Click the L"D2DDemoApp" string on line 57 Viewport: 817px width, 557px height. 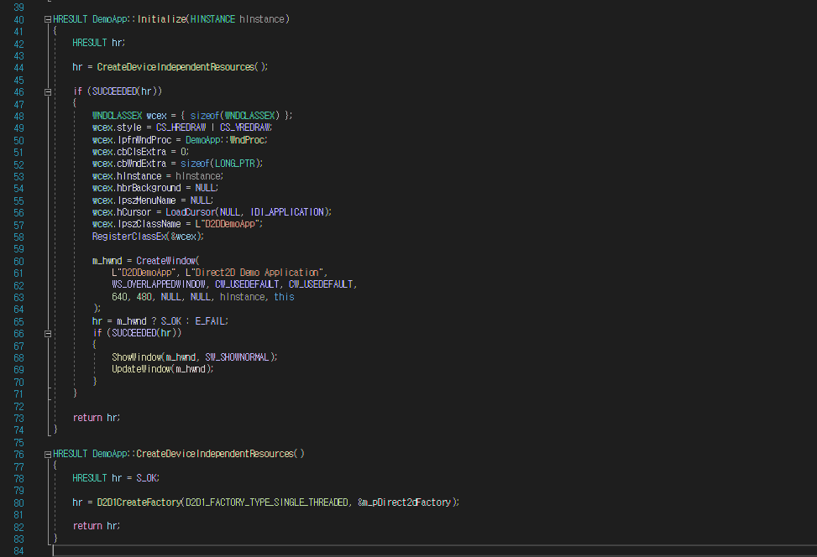(227, 224)
